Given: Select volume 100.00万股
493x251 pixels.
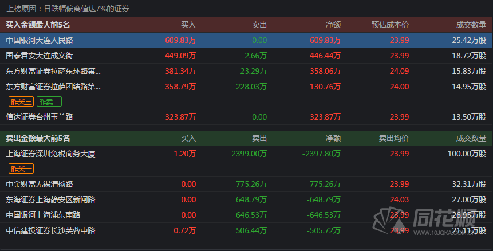Looking at the screenshot, I should tap(467, 154).
